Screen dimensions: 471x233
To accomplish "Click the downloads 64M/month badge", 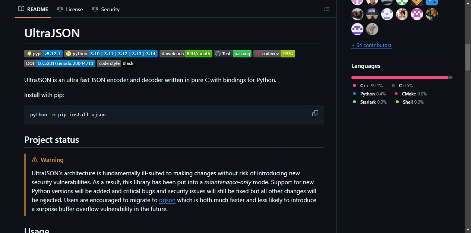I will tap(186, 54).
